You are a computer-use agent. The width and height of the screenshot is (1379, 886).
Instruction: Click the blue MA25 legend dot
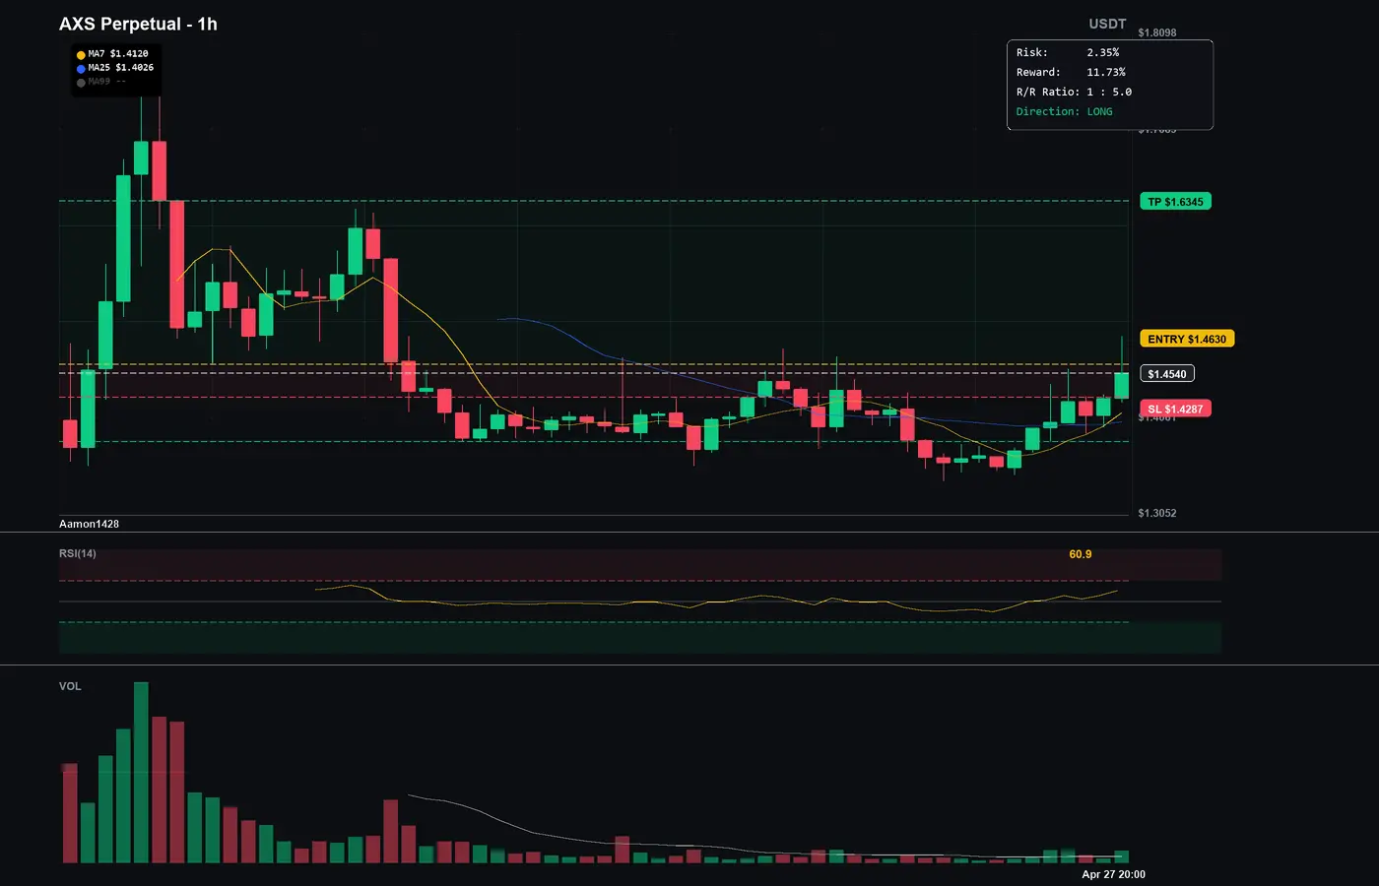point(81,69)
